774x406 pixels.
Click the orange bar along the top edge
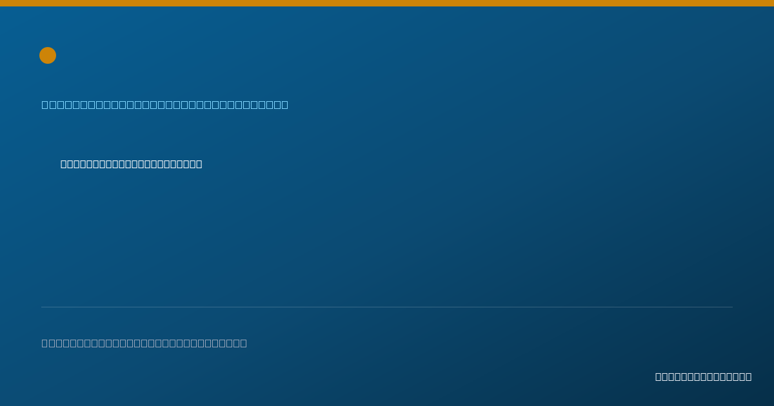(x=387, y=3)
